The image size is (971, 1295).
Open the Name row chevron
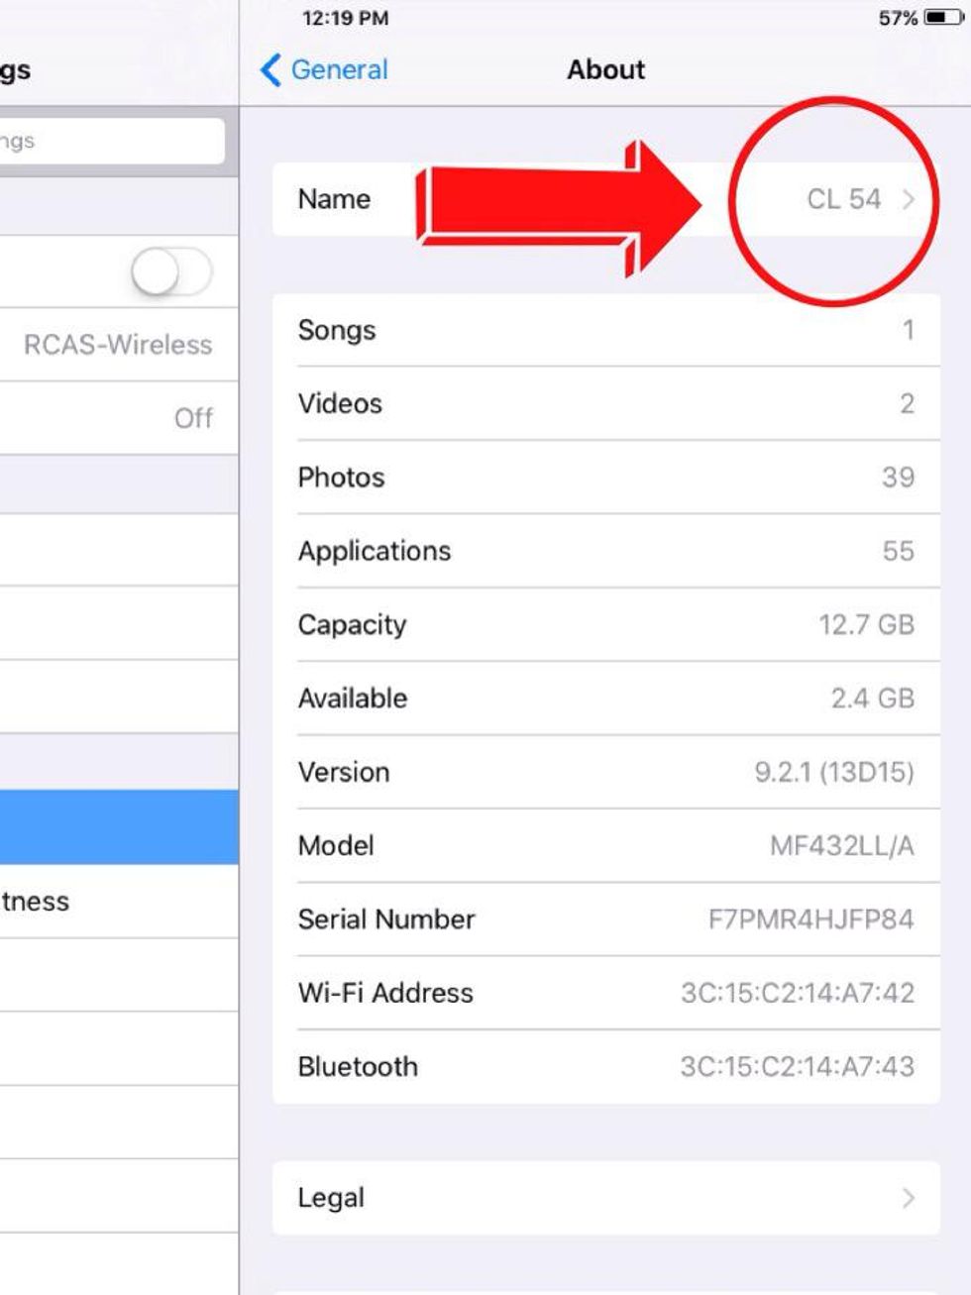click(x=908, y=199)
